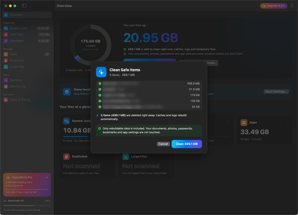Screen dimensions: 298x215
Task: Toggle the 176 KB item checkmark
Action: (x=100, y=95)
